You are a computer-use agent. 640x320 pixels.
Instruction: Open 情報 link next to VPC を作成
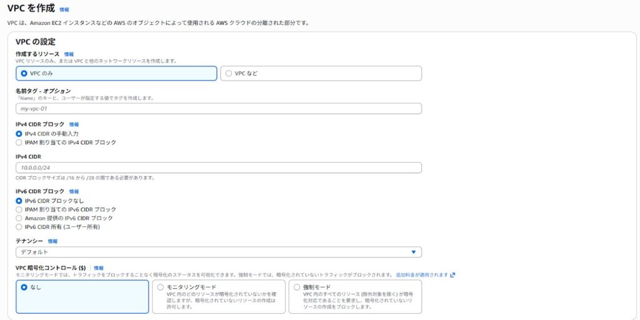point(64,10)
